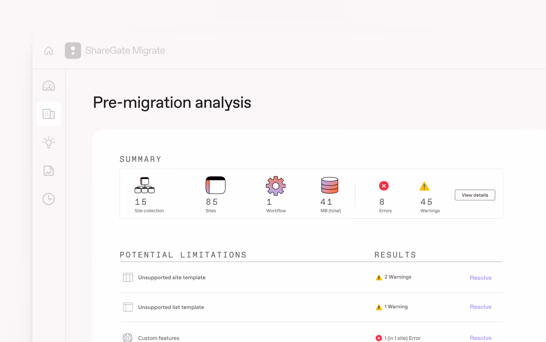546x342 pixels.
Task: Click the 1 Warning result text
Action: click(x=396, y=307)
